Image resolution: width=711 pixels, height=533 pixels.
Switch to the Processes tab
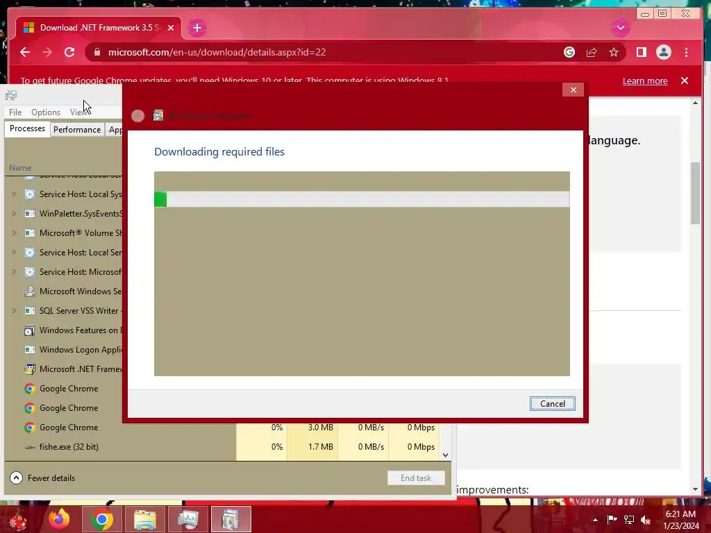pyautogui.click(x=27, y=128)
